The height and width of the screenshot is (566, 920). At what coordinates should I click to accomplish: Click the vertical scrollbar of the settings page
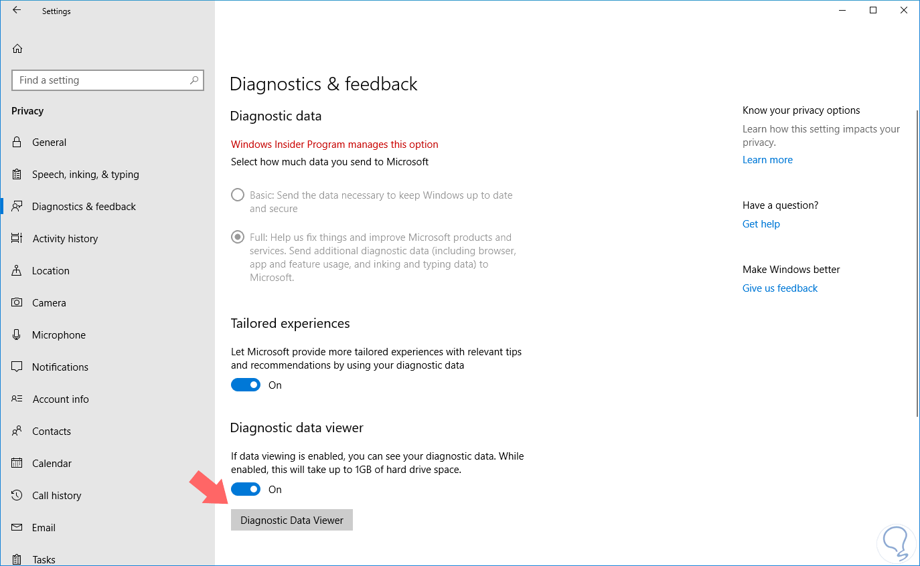917,262
